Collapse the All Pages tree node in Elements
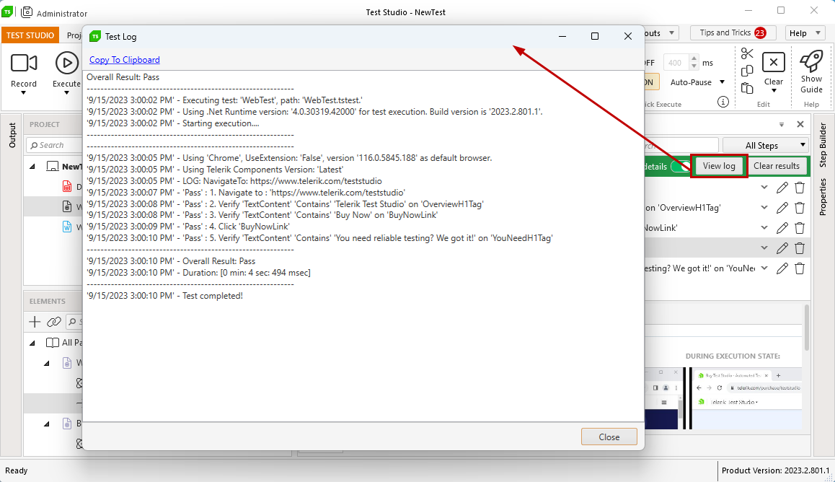This screenshot has height=482, width=835. pyautogui.click(x=32, y=343)
